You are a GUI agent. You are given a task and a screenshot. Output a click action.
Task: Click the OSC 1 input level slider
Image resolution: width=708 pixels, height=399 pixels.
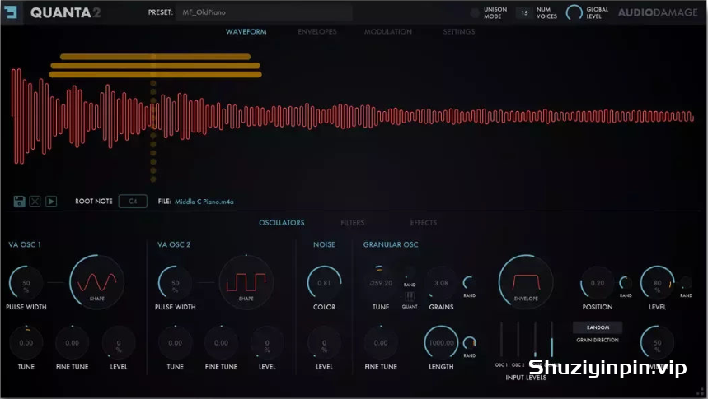(x=501, y=340)
